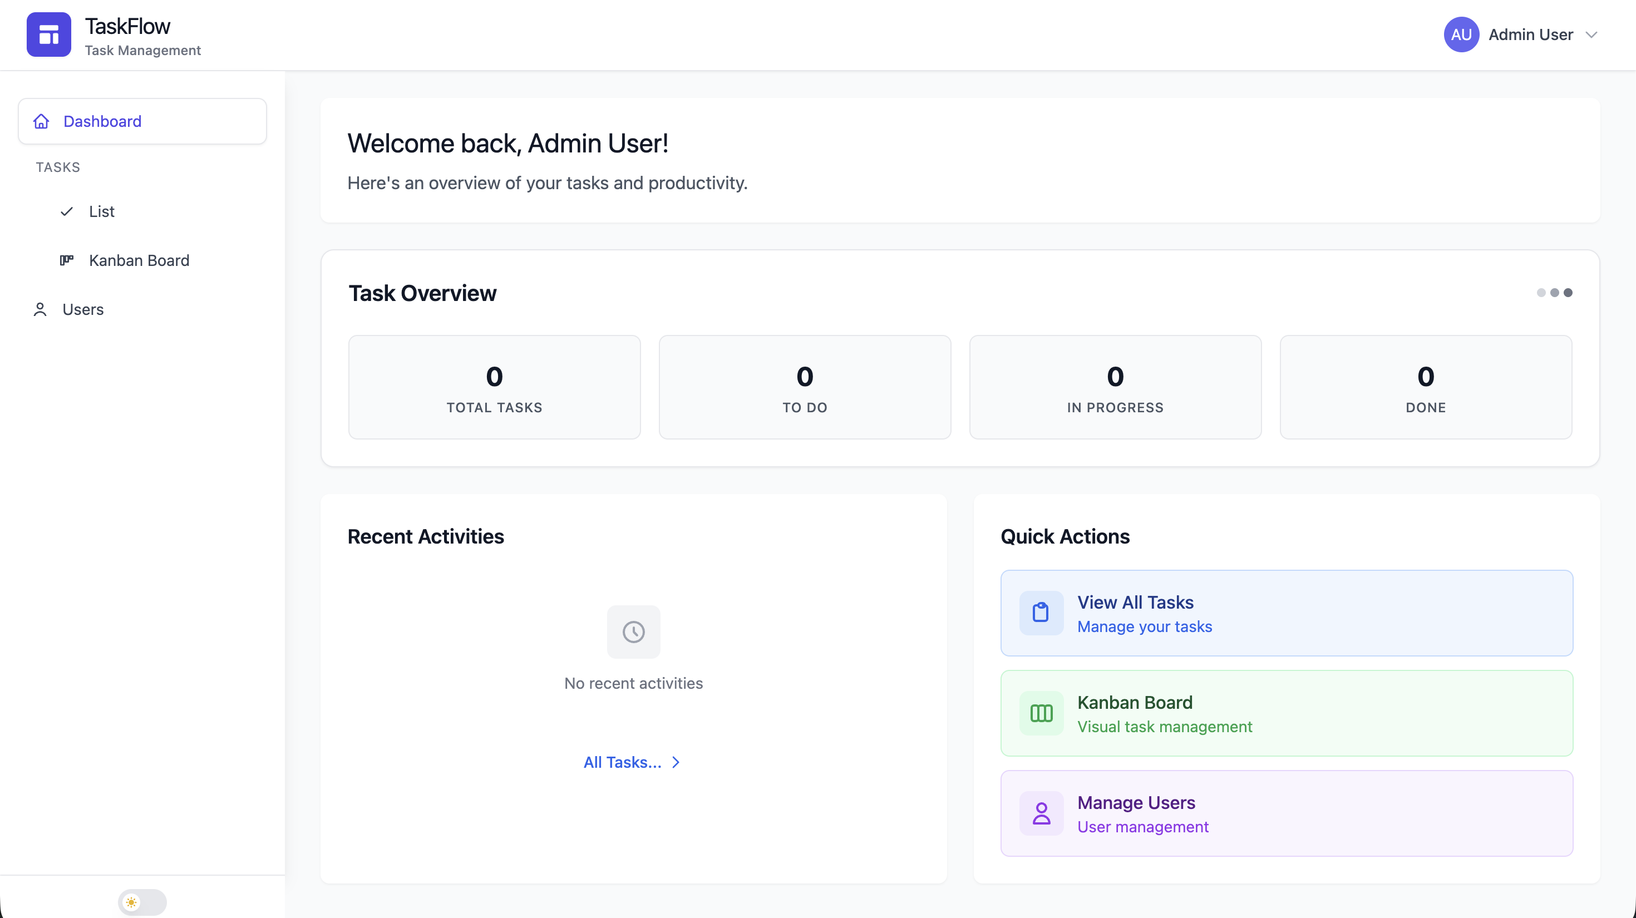This screenshot has height=918, width=1636.
Task: Click the purple person icon on Manage Users
Action: [x=1041, y=813]
